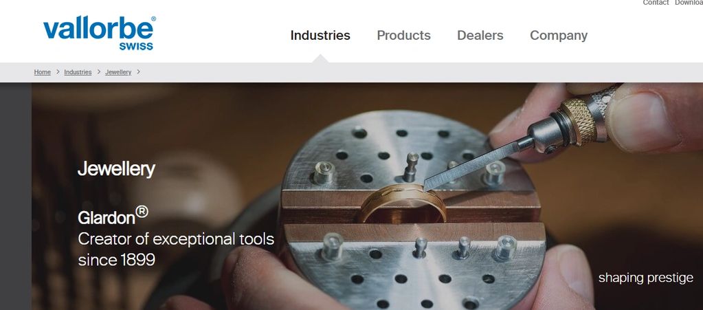Open the Industries navigation menu
This screenshot has width=703, height=310.
(x=320, y=36)
